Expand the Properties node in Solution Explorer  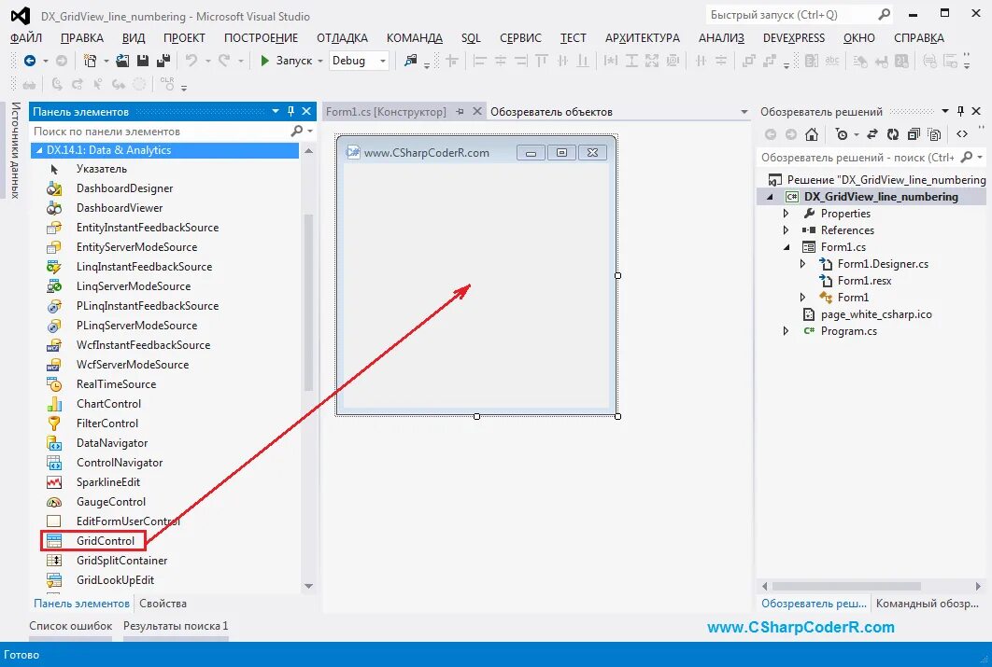(786, 214)
